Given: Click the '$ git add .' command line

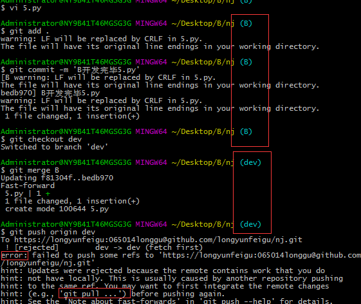Looking at the screenshot, I should (x=24, y=31).
